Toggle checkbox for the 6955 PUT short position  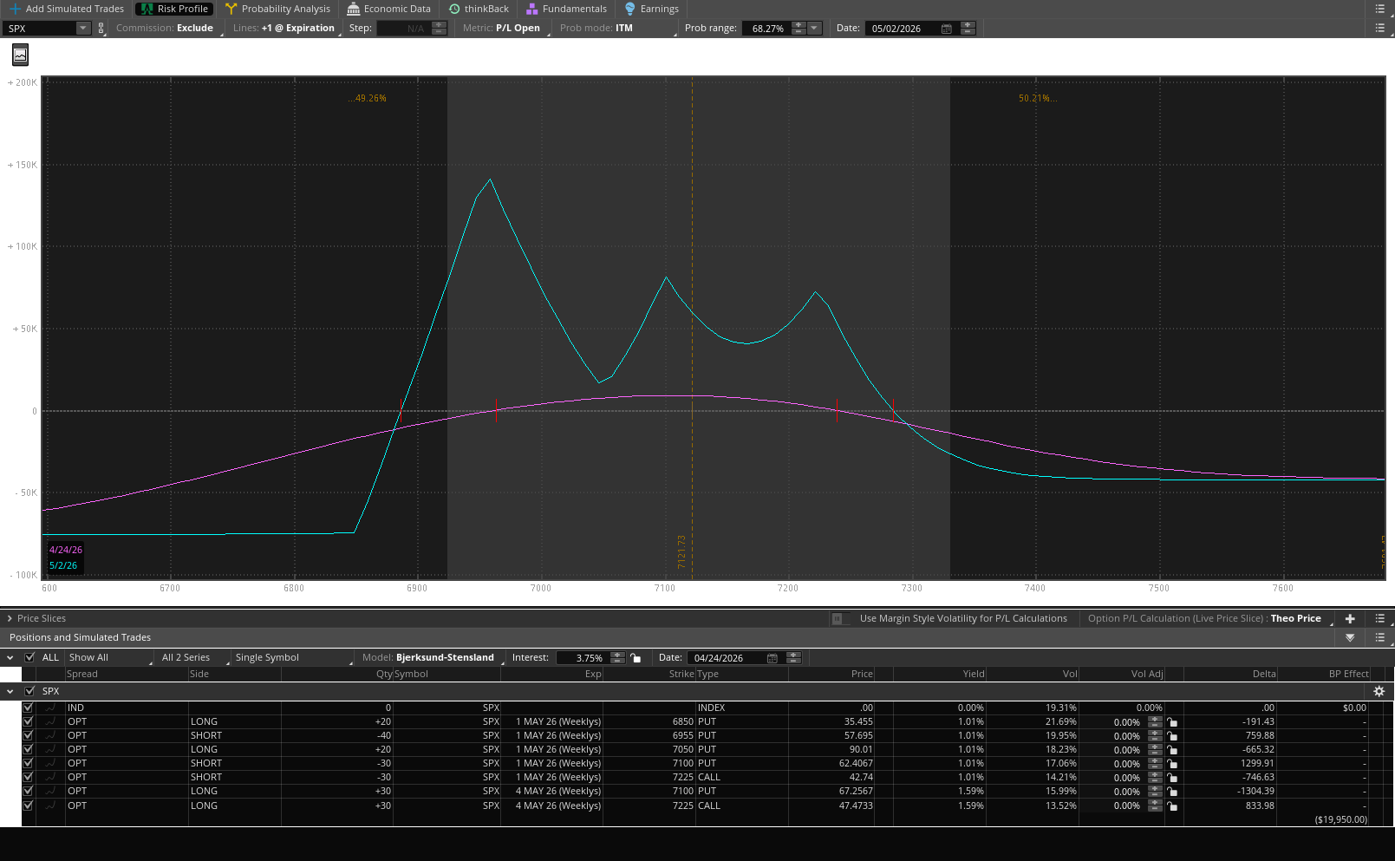point(28,735)
